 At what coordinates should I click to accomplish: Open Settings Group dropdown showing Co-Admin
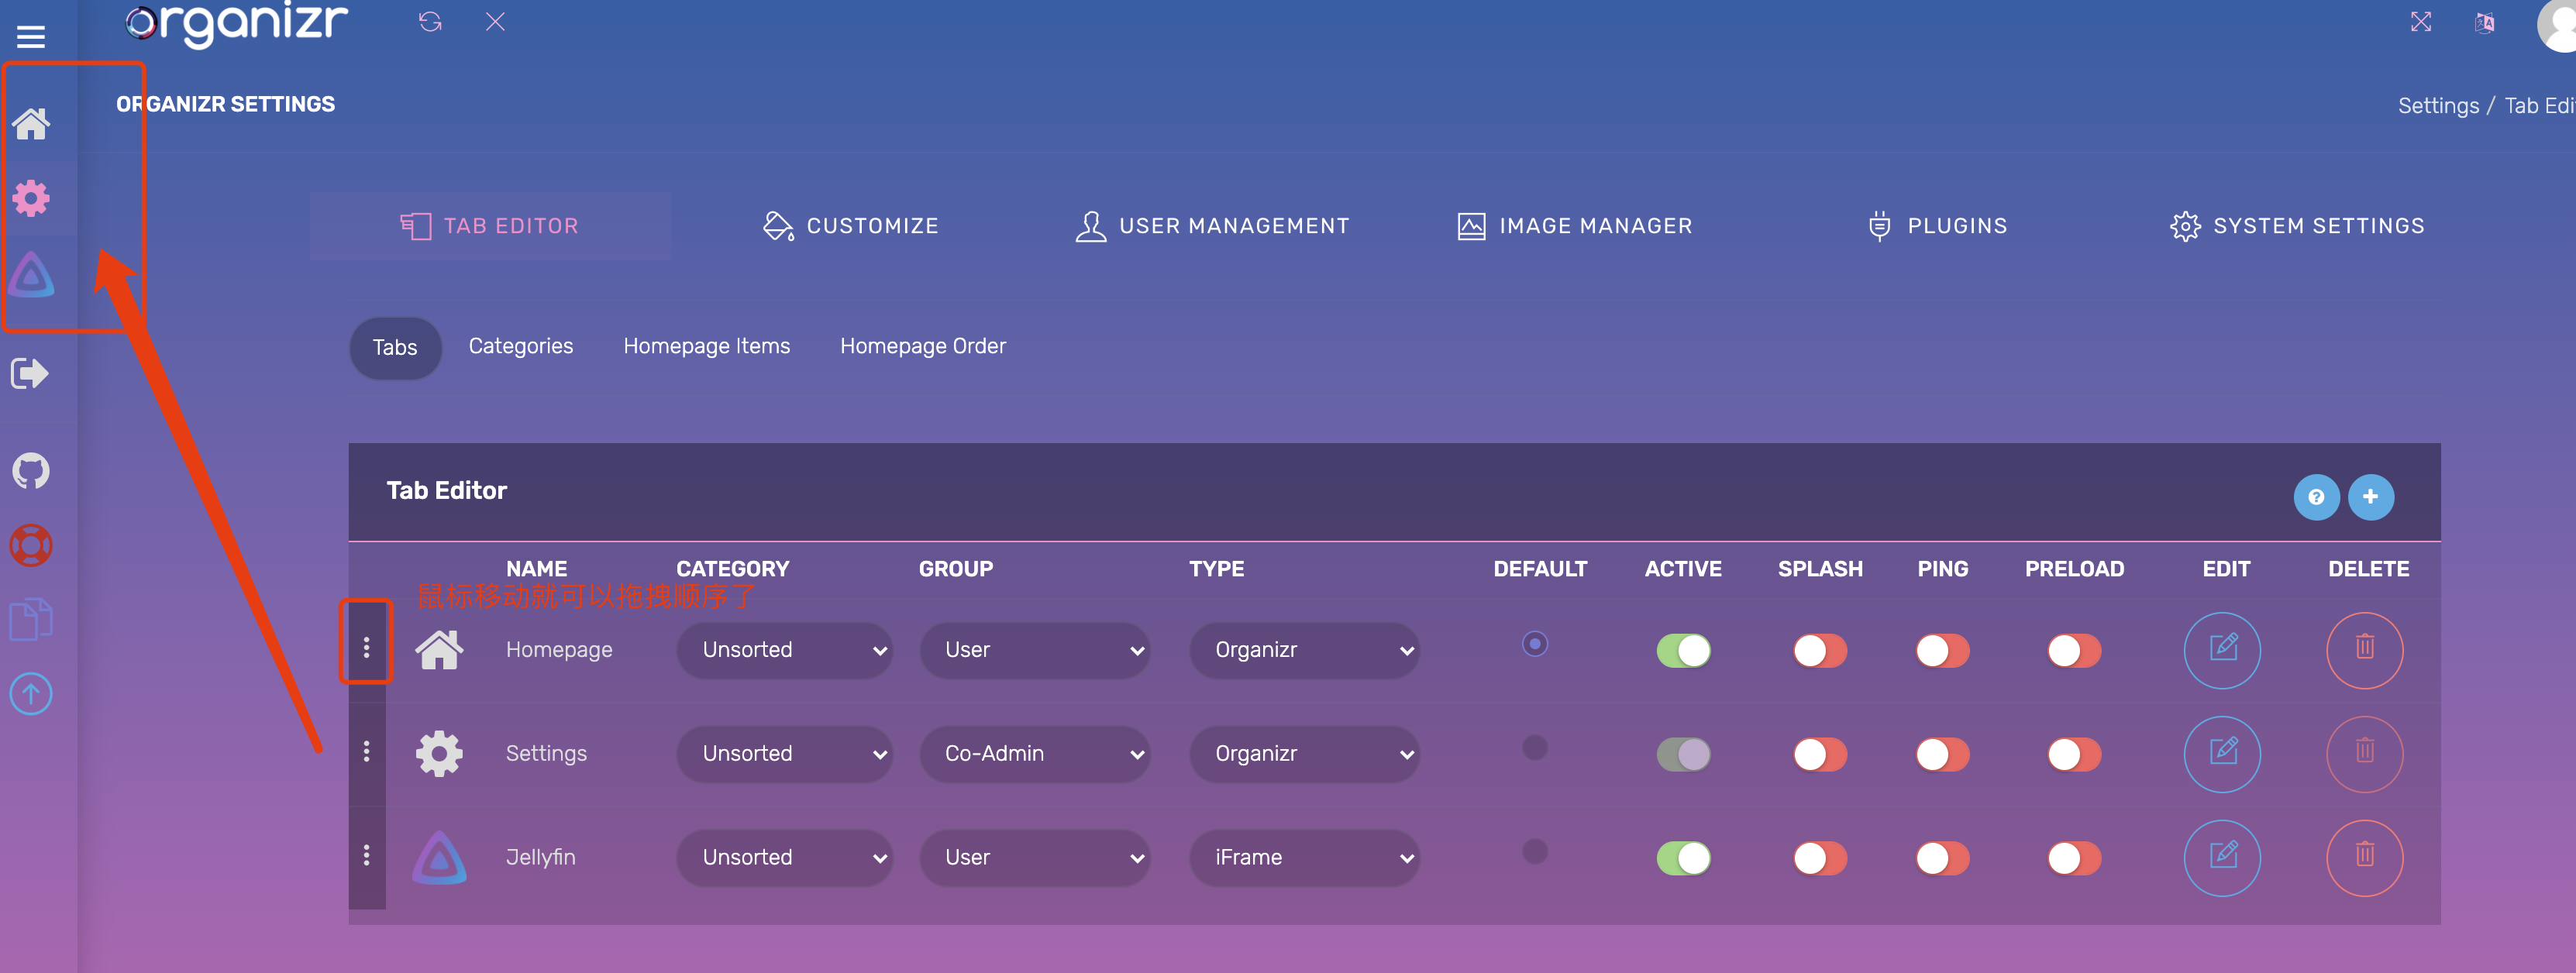pyautogui.click(x=1034, y=753)
